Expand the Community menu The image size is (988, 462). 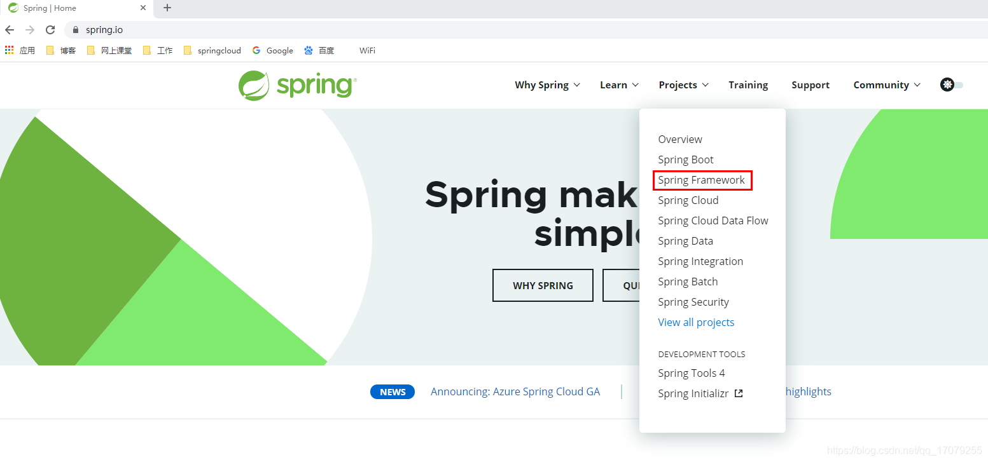887,85
